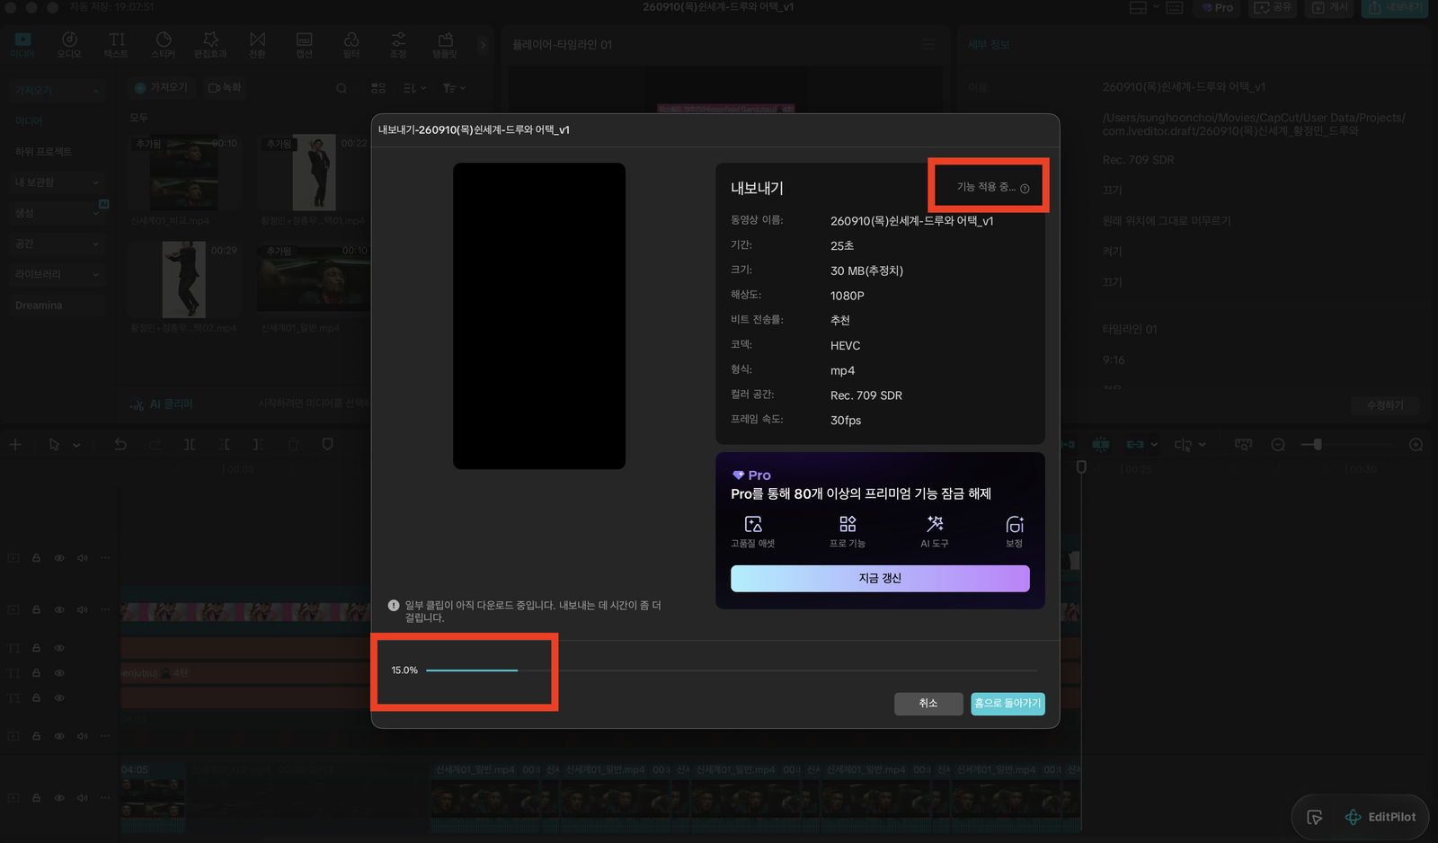This screenshot has width=1438, height=843.
Task: Click the timeline zoom-out magnifier icon
Action: tap(1278, 445)
